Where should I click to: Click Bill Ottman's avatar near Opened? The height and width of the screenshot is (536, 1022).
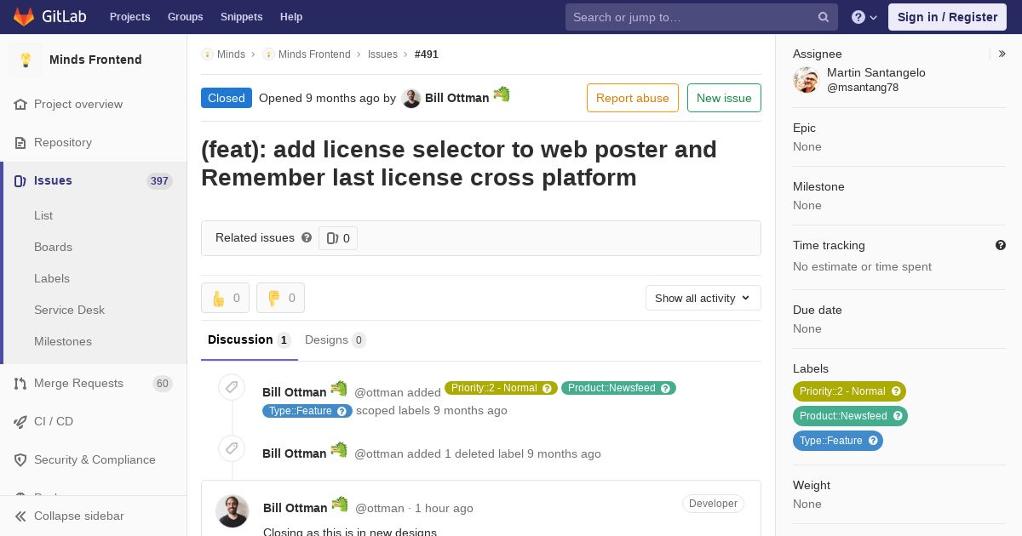pos(411,98)
